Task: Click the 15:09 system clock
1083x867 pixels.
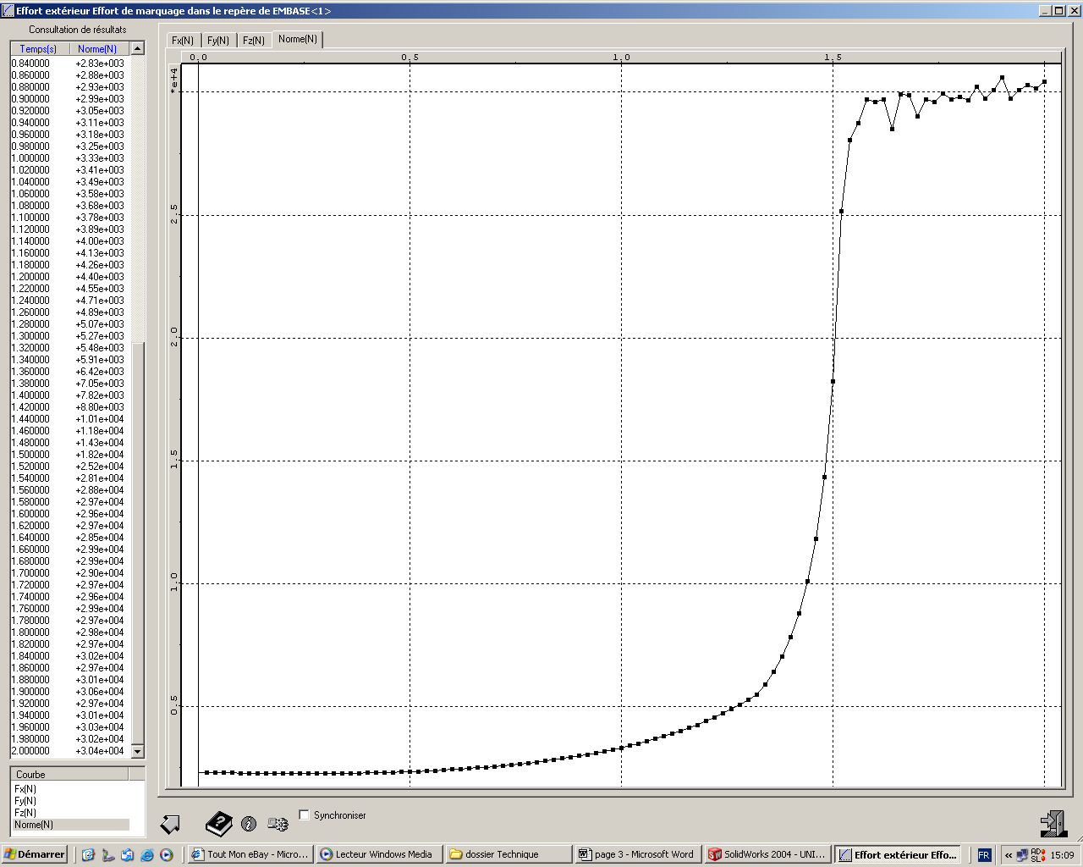Action: click(1063, 855)
